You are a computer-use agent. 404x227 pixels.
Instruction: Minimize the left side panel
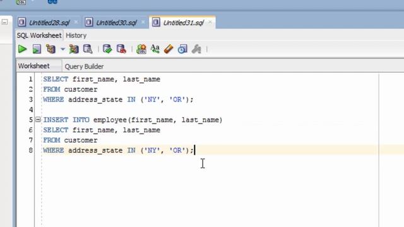click(x=4, y=23)
